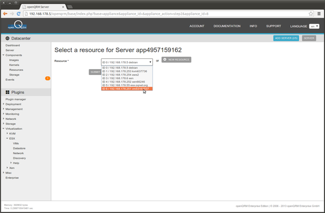Expand the Network plugin node
The height and width of the screenshot is (213, 325).
click(x=4, y=119)
